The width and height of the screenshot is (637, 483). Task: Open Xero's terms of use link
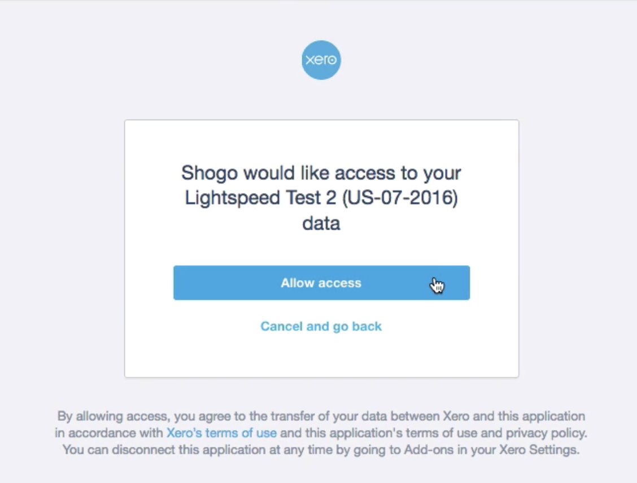[221, 433]
